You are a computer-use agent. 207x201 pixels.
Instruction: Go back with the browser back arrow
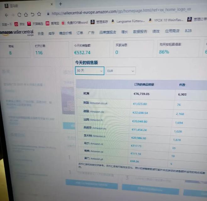[x=6, y=15]
